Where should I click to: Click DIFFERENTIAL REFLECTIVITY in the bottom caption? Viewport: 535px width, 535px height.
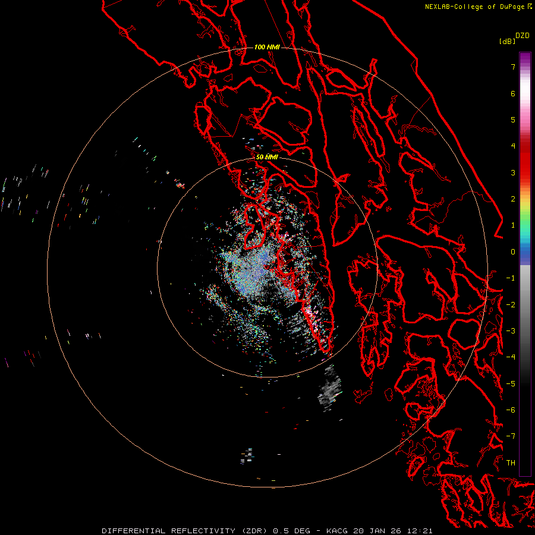coord(169,531)
